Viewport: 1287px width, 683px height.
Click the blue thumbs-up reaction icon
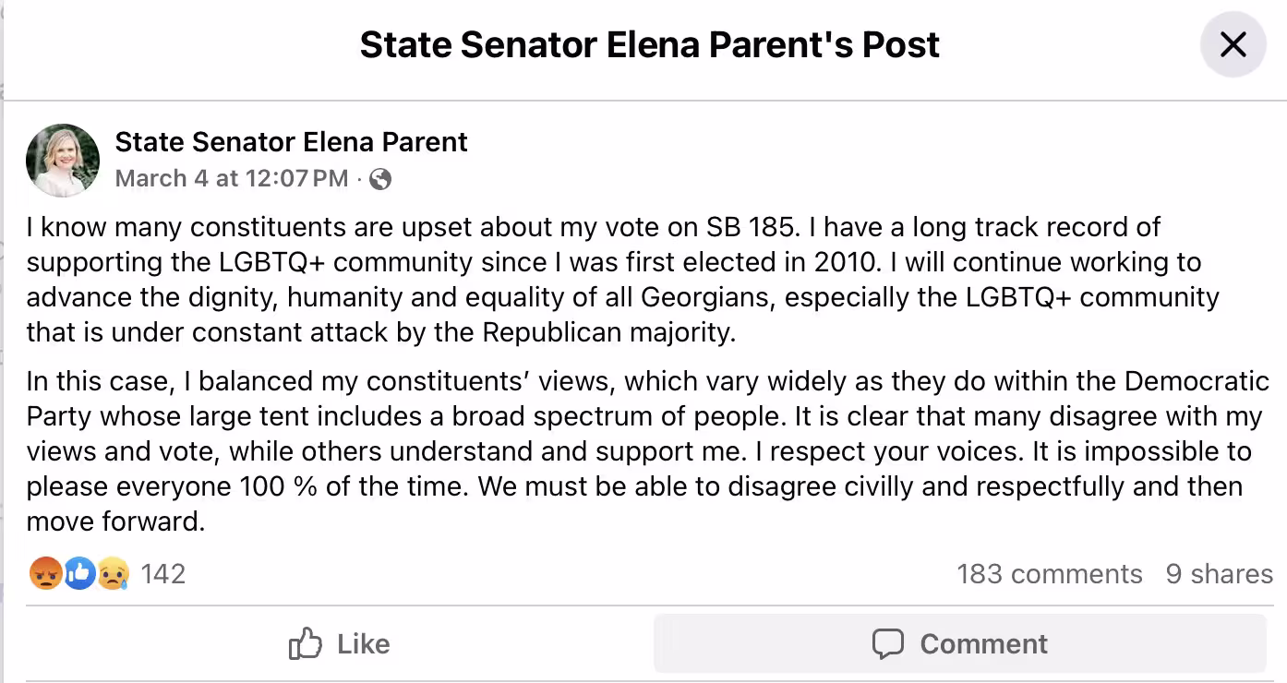pos(79,574)
